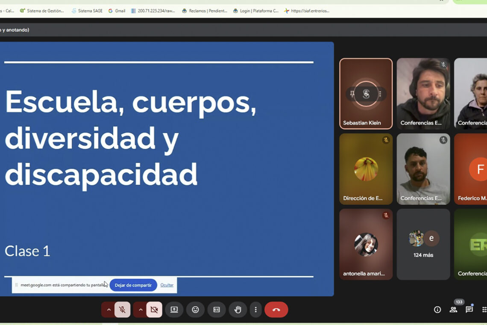Open the three-dot more options menu
This screenshot has width=487, height=325.
point(255,309)
